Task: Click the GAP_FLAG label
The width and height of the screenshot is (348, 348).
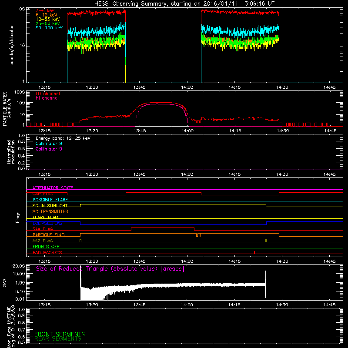Action: [x=43, y=194]
